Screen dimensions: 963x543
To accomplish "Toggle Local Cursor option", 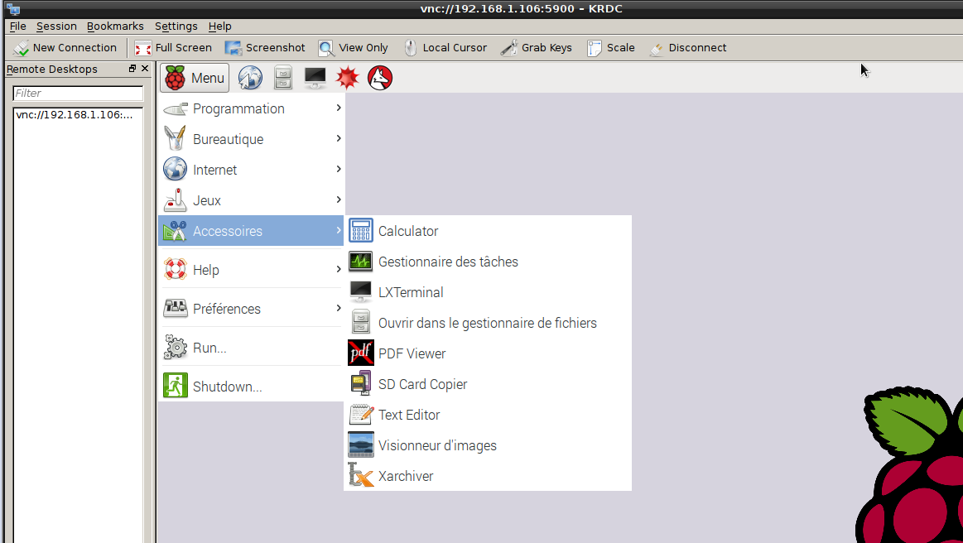I will [445, 48].
